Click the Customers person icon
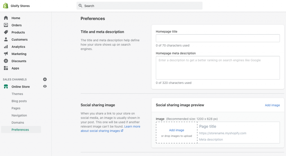Screen dimensions: 286x156 6,39
